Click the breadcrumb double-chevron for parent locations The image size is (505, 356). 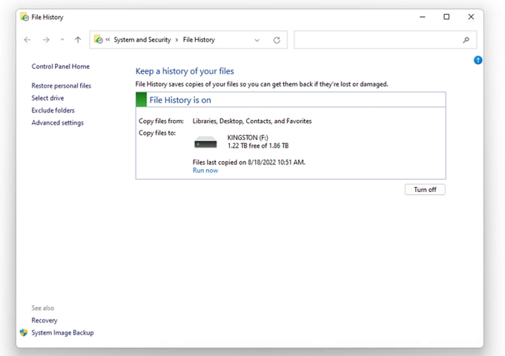point(108,39)
